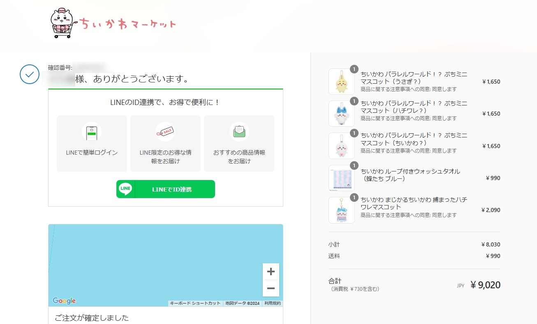Click the 送料 ¥990 amount
Viewport: 537px width, 324px height.
pyautogui.click(x=493, y=256)
